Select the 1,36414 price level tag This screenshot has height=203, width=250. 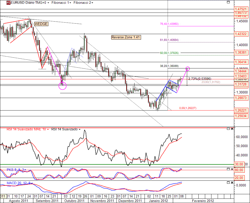[241, 62]
